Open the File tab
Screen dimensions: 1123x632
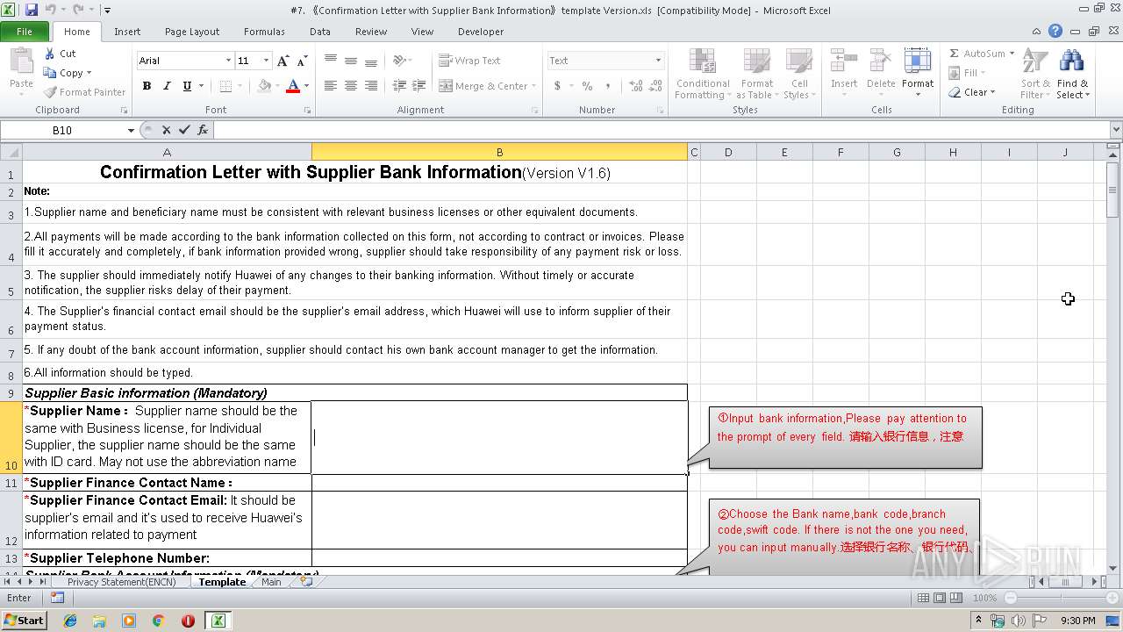pyautogui.click(x=25, y=32)
